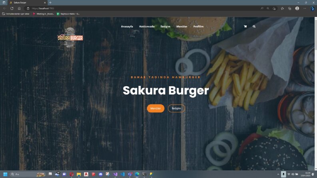
Task: Open Visual Studio from the taskbar
Action: click(x=115, y=174)
